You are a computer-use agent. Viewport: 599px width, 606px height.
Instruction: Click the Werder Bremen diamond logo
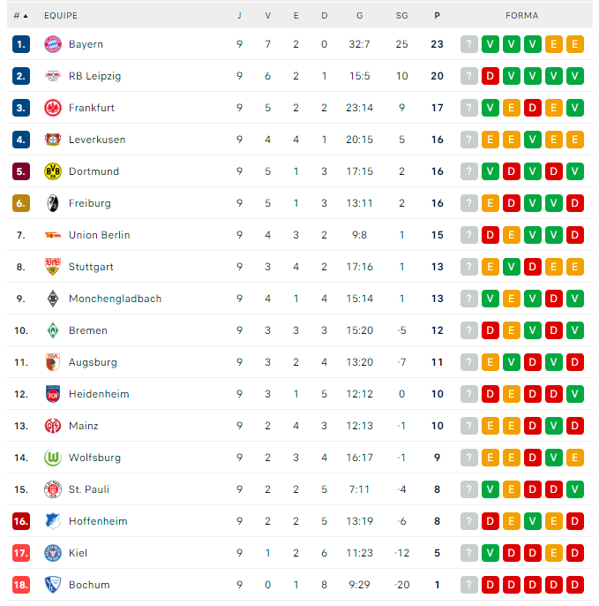coord(53,330)
